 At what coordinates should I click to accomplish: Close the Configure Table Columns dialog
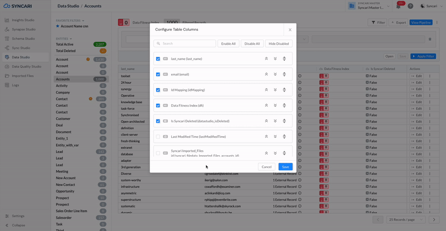(x=290, y=30)
